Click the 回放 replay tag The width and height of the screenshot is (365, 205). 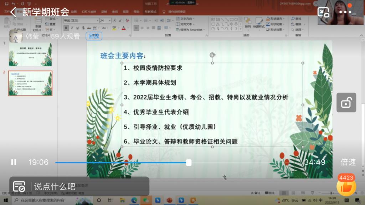tap(94, 36)
